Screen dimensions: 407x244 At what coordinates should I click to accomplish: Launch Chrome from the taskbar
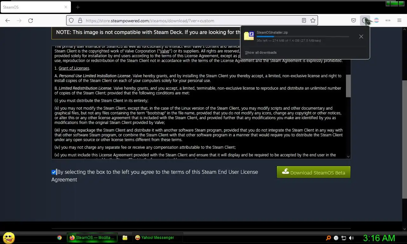(59, 238)
